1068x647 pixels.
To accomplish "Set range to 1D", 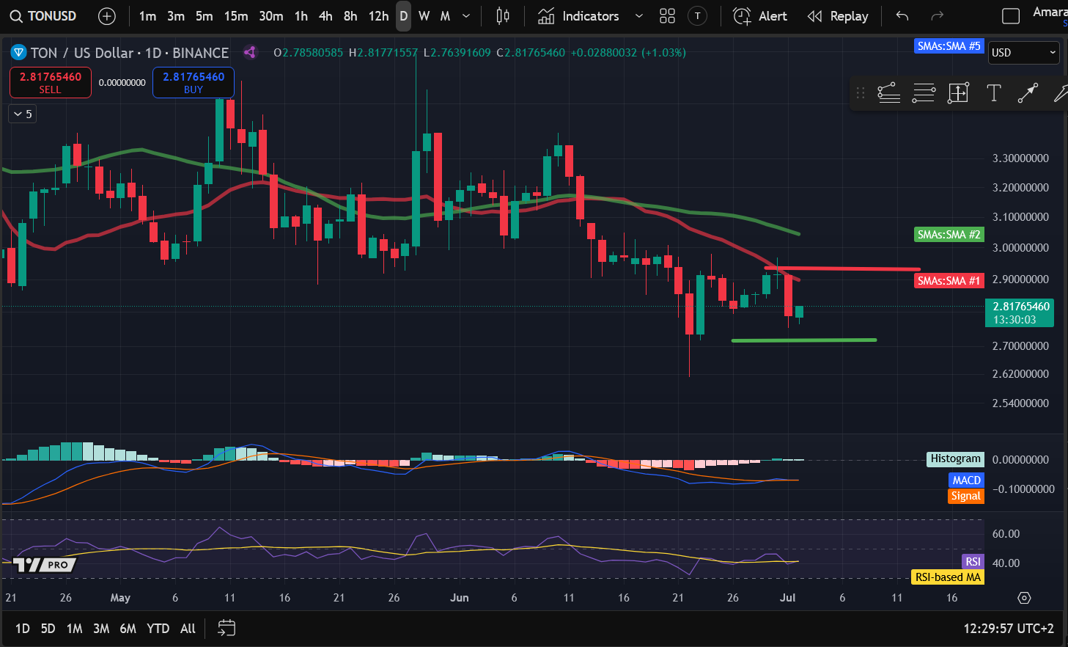I will (x=23, y=629).
